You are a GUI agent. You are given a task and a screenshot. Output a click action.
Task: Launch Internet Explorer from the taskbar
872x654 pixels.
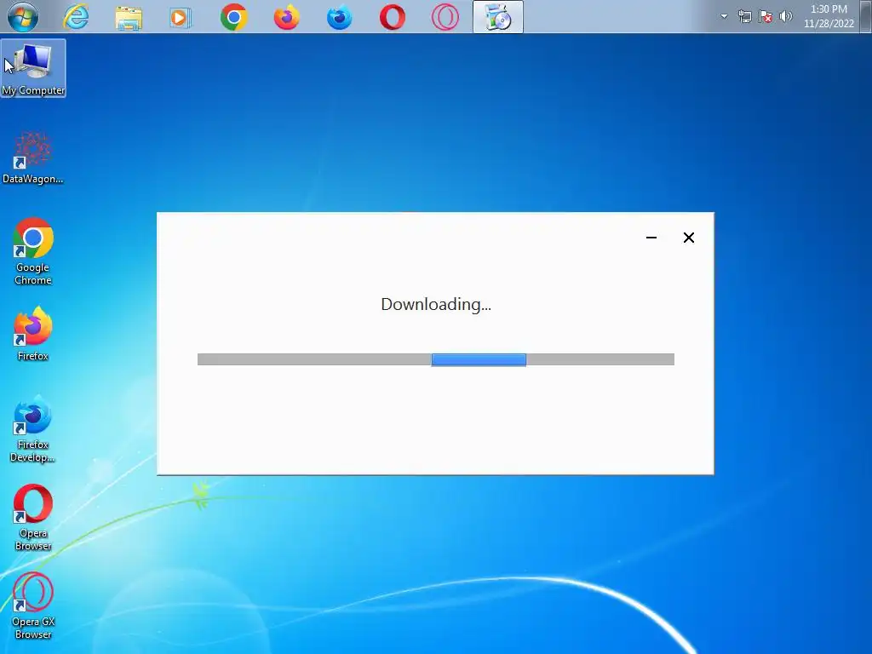(x=76, y=17)
